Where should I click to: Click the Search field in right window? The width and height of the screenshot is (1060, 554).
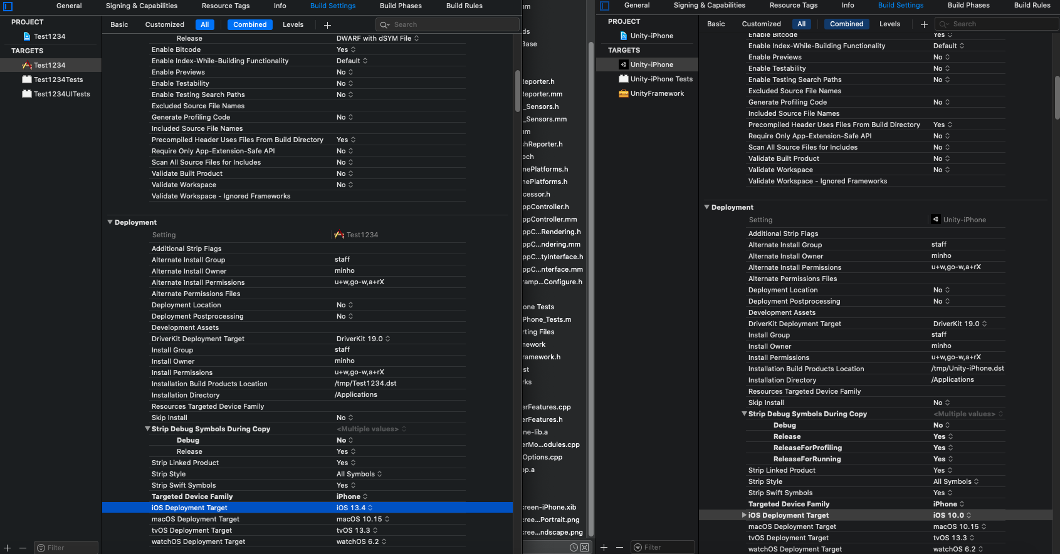[995, 24]
